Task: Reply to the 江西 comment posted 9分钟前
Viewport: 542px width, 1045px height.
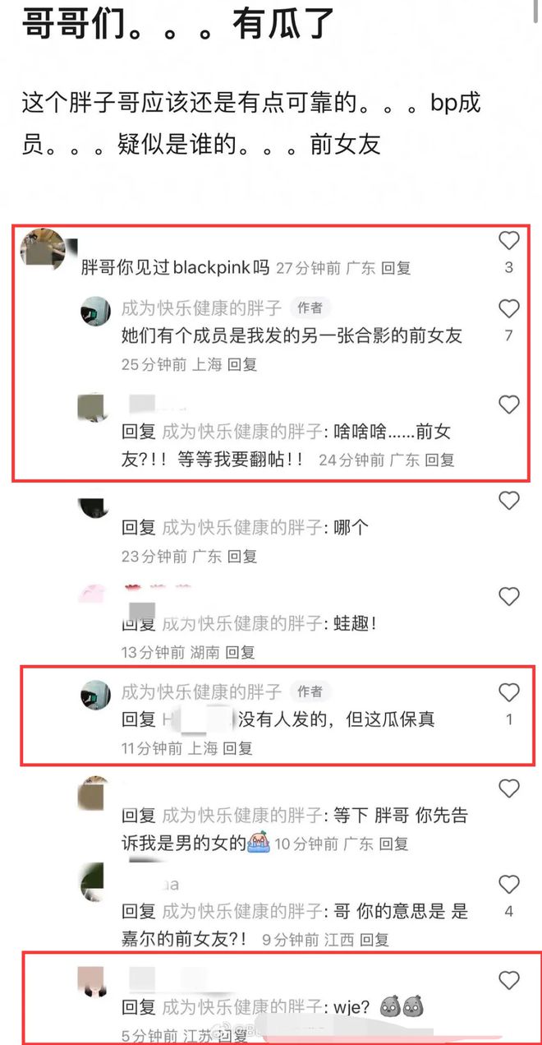Action: click(374, 939)
